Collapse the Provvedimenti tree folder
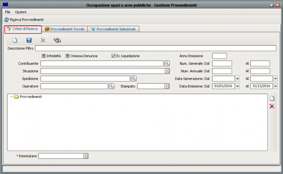 (x=11, y=97)
